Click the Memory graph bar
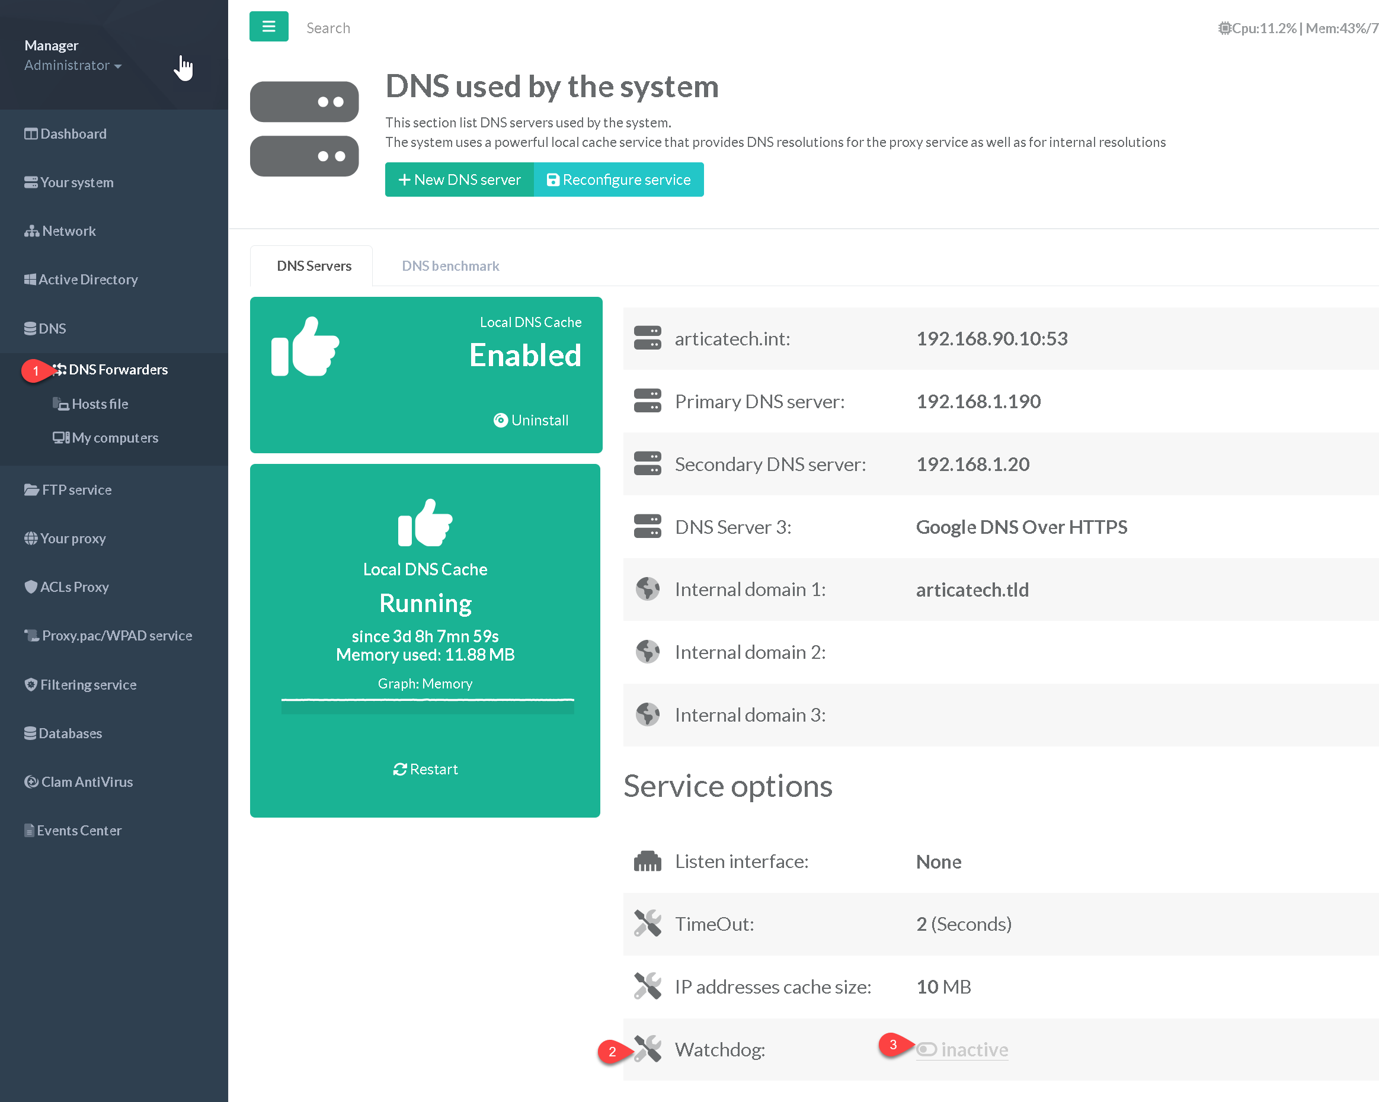Viewport: 1379px width, 1102px height. click(427, 706)
